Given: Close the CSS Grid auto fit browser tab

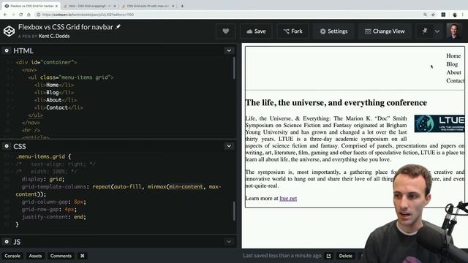Looking at the screenshot, I should tap(173, 6).
